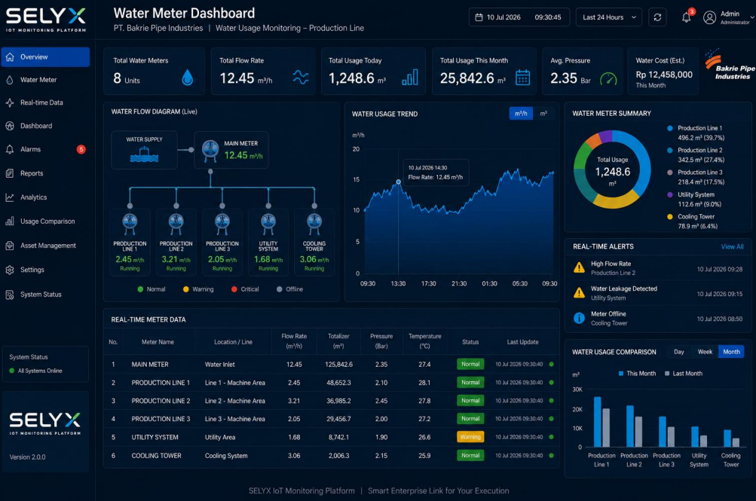Click the Total Usage 1,248.6 donut center
Image resolution: width=756 pixels, height=501 pixels.
[x=612, y=172]
